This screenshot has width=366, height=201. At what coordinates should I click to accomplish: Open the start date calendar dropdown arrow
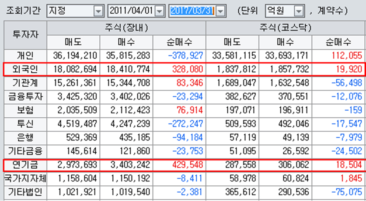tap(159, 11)
